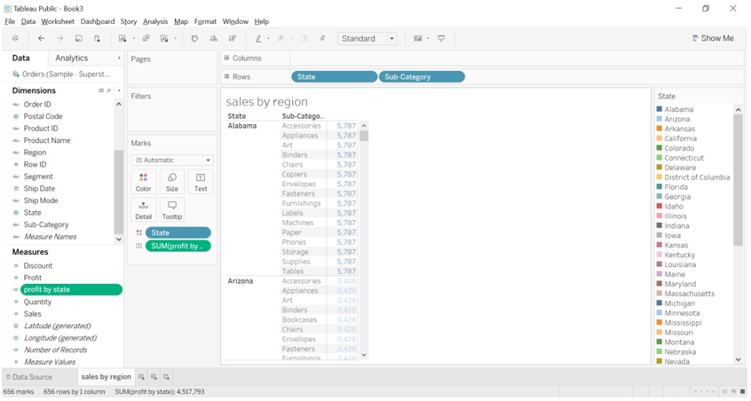Image resolution: width=751 pixels, height=401 pixels.
Task: Click the Show Me button
Action: pos(713,38)
